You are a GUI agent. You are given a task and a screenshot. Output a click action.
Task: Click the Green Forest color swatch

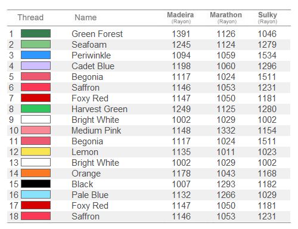pos(36,33)
